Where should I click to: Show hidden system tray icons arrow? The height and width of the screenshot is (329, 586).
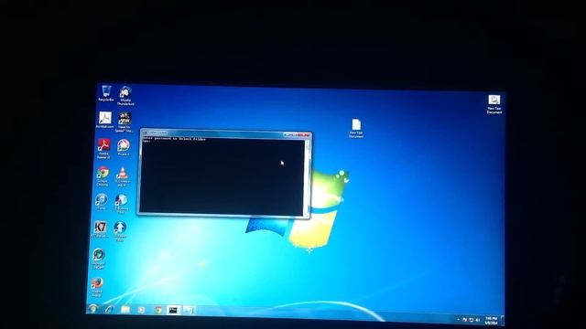coord(458,319)
